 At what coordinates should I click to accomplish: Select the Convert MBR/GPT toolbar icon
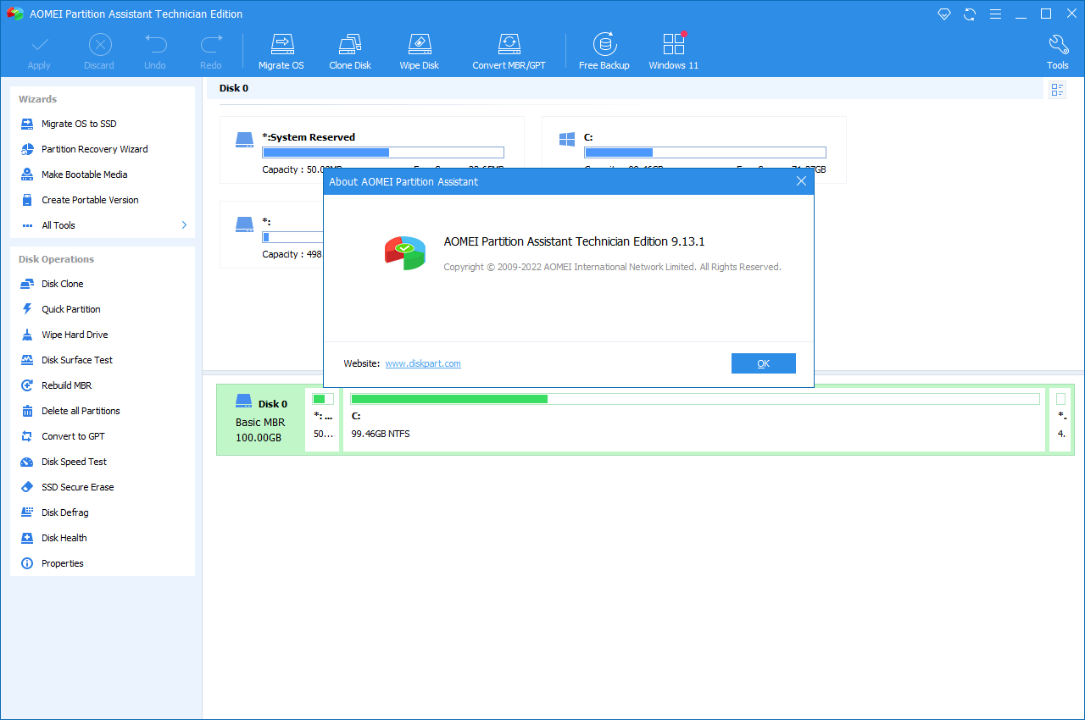(509, 53)
